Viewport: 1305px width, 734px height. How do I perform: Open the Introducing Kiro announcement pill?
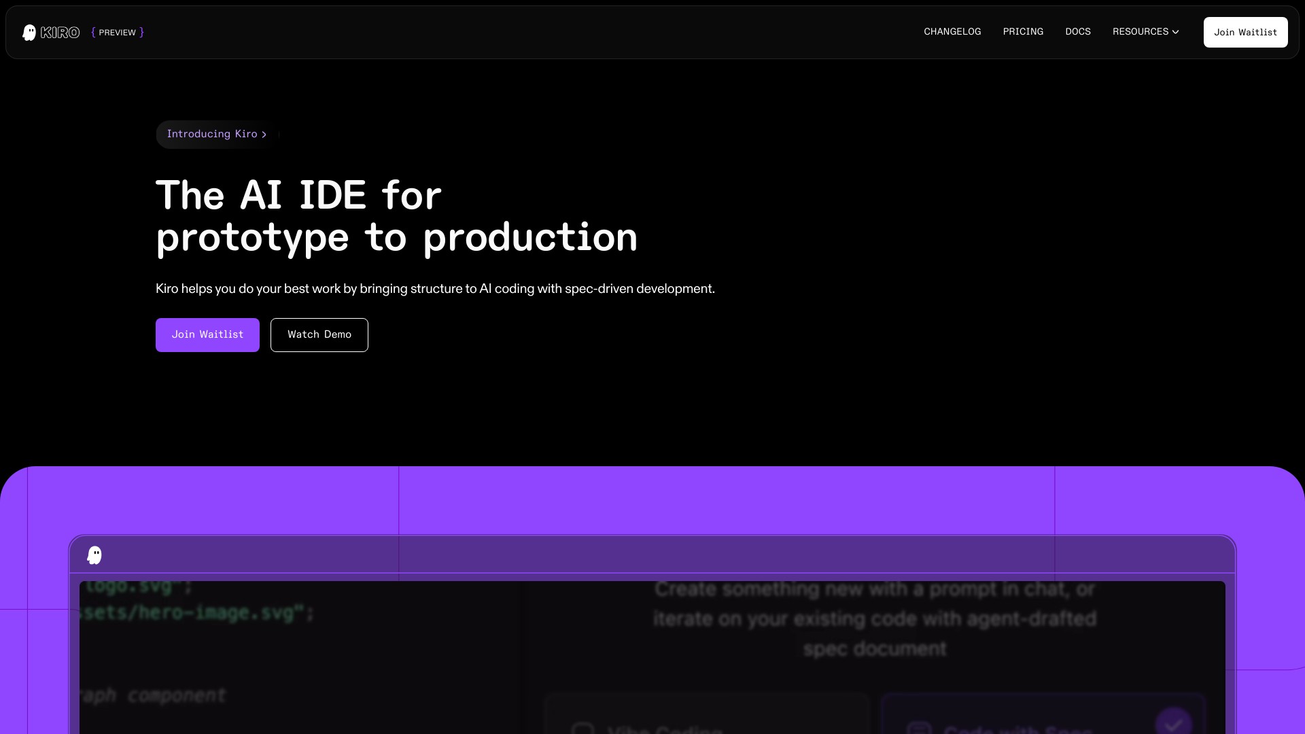coord(211,134)
